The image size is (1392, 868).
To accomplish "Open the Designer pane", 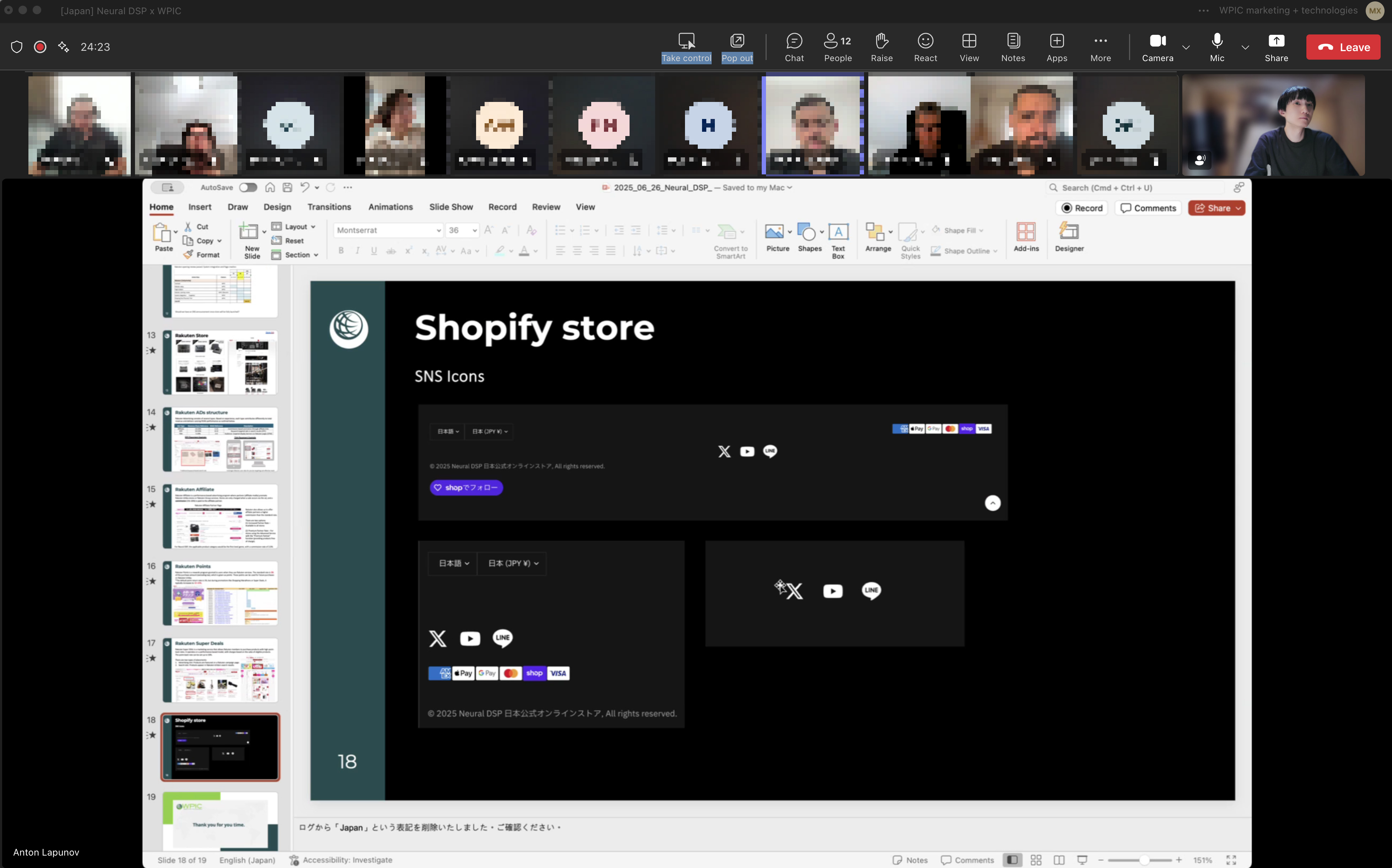I will [x=1069, y=238].
